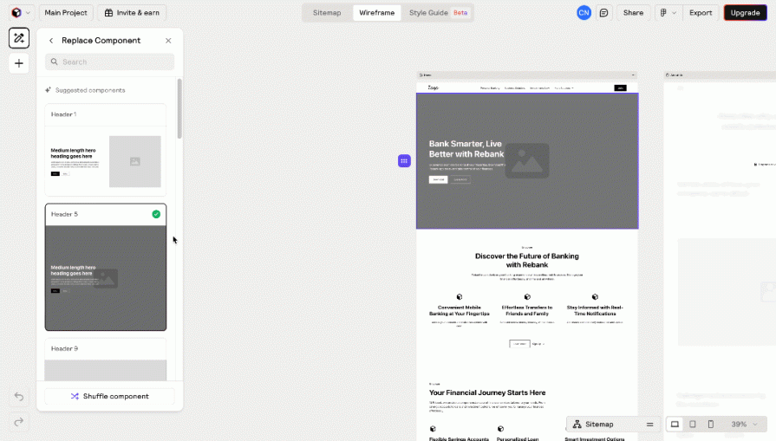This screenshot has height=441, width=776.
Task: Close the Replace Component panel
Action: (x=168, y=41)
